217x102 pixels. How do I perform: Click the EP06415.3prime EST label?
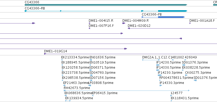pos(105,93)
